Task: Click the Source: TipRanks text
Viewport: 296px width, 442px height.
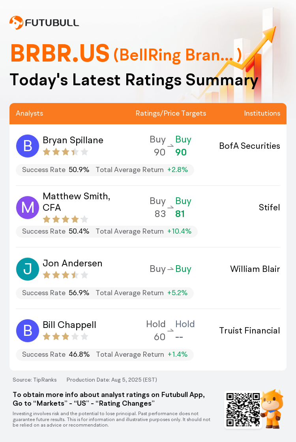Action: point(35,380)
